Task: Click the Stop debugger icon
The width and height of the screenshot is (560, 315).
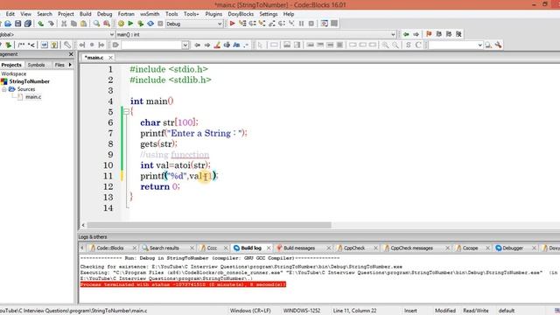Action: [x=311, y=24]
